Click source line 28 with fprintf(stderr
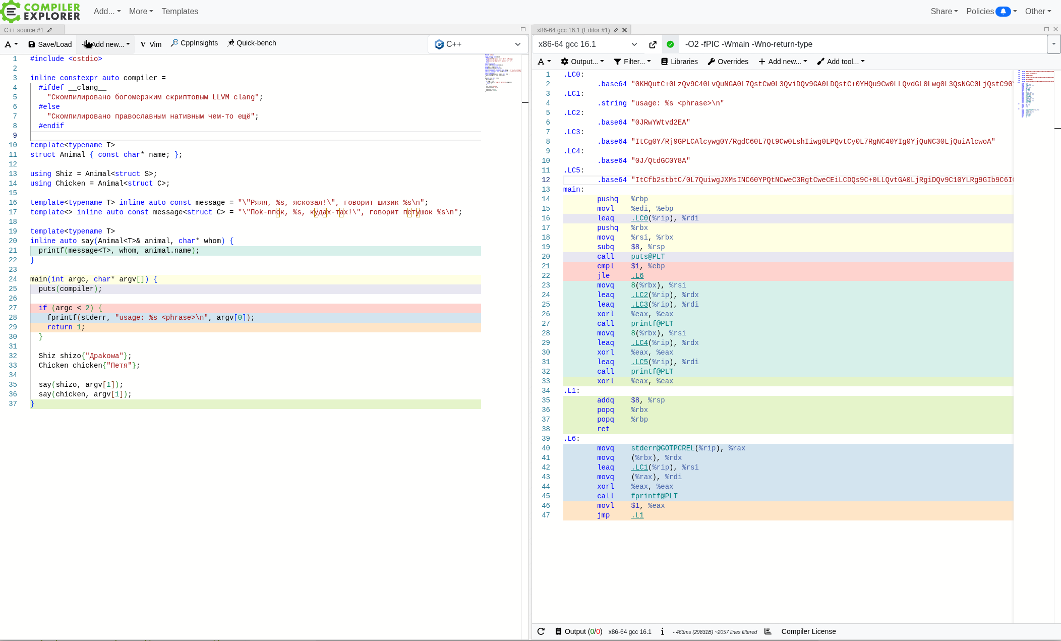This screenshot has width=1061, height=641. pyautogui.click(x=255, y=318)
